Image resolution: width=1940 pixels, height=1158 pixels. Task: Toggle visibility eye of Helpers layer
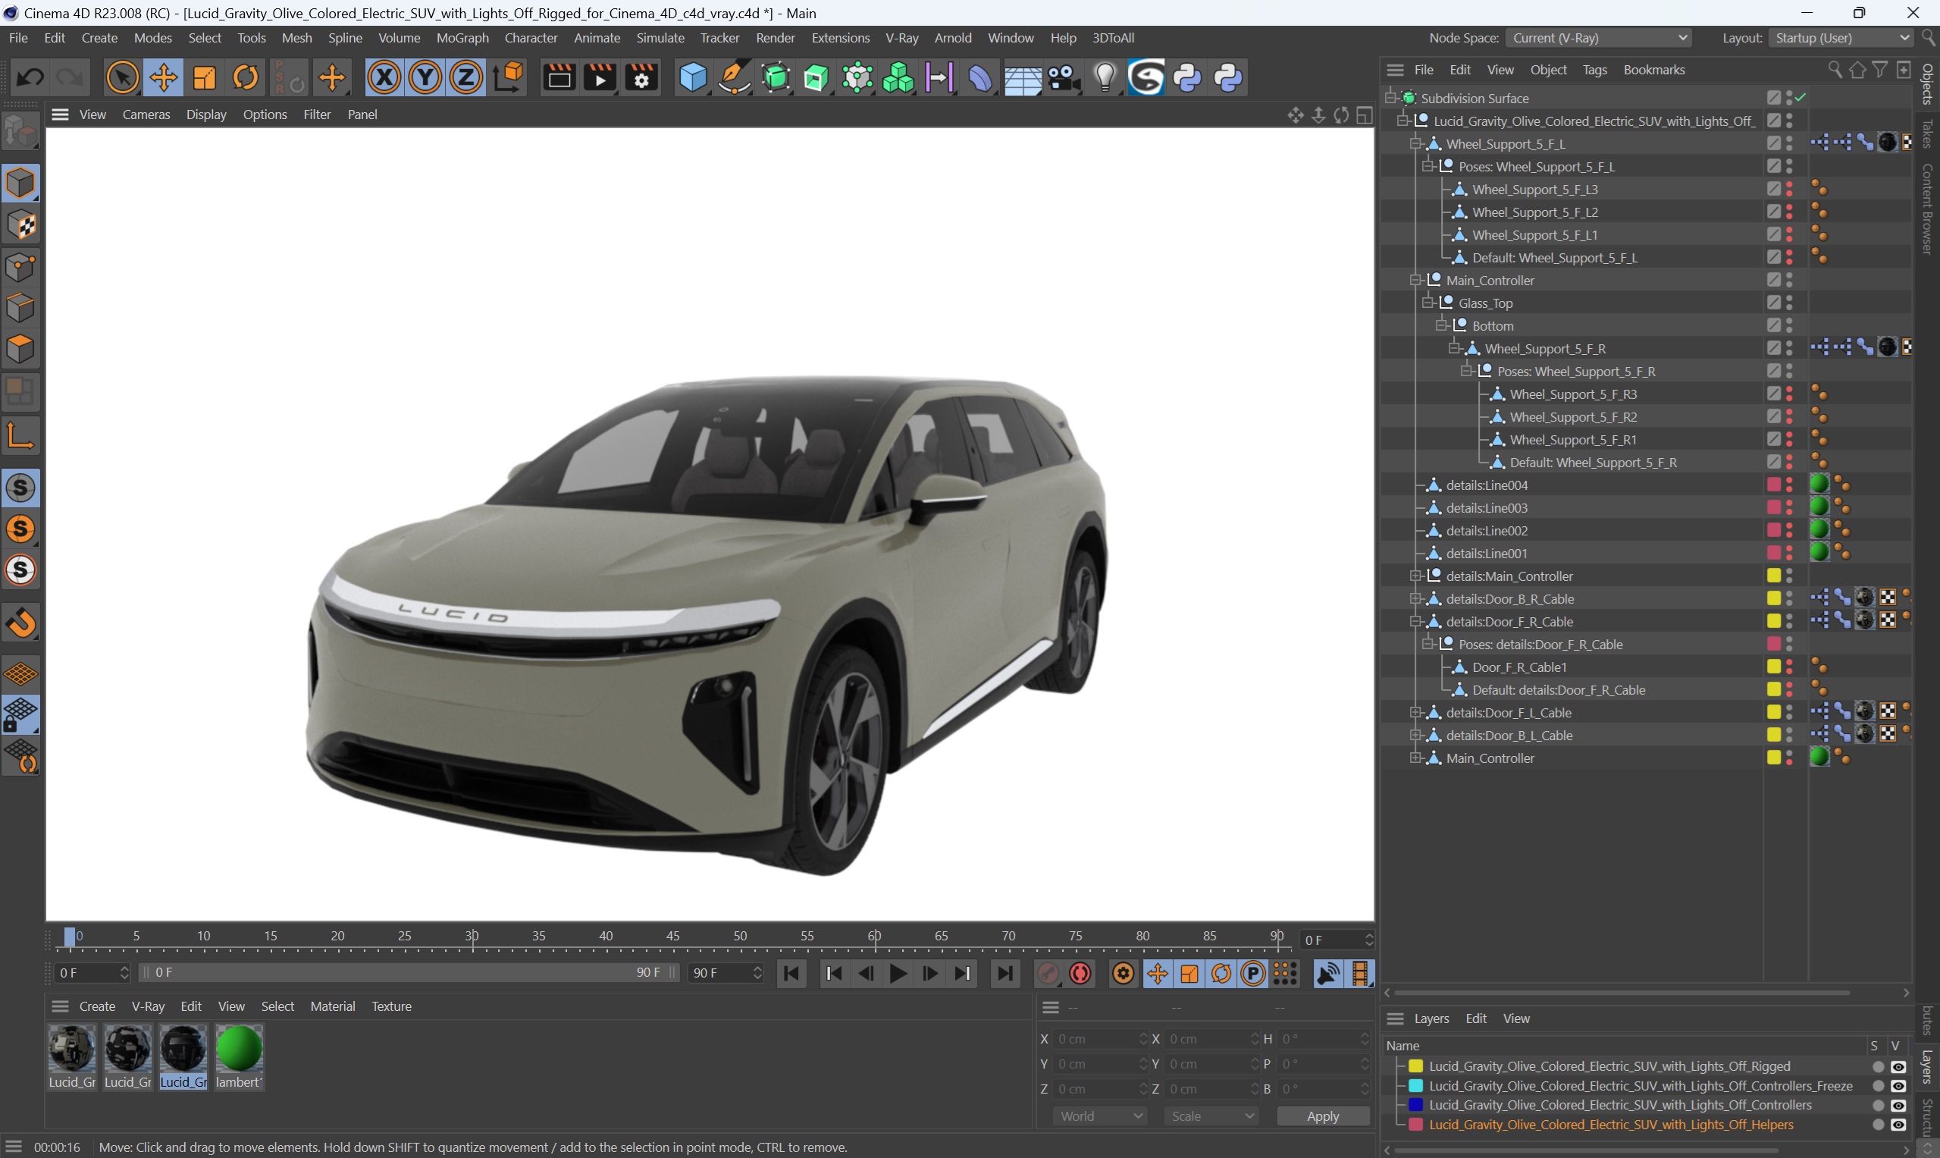click(1898, 1125)
